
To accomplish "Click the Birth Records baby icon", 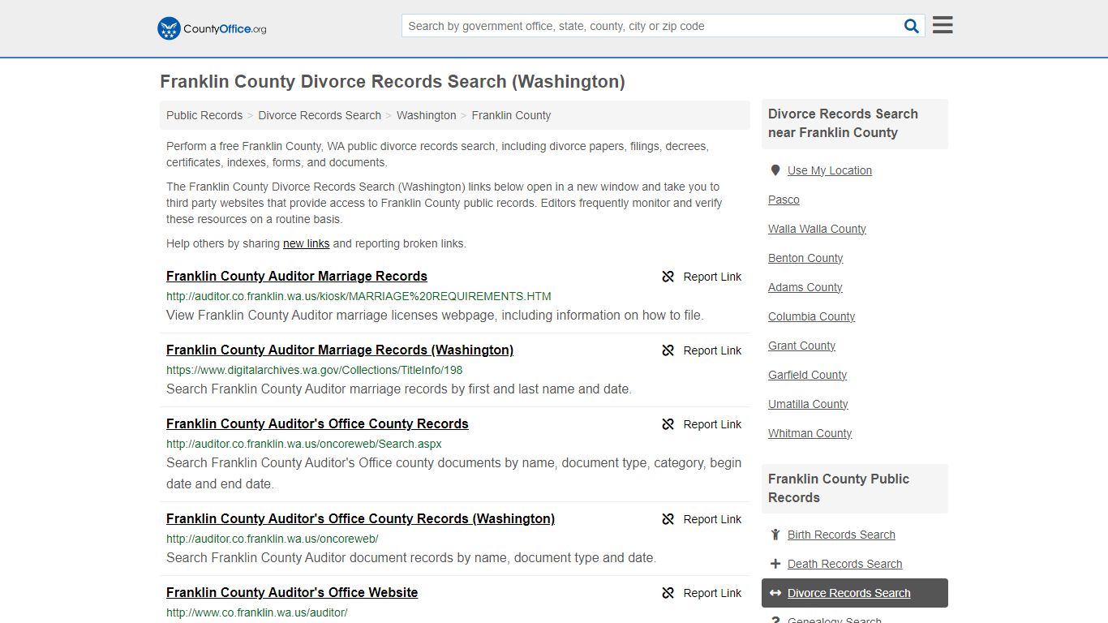I will (775, 535).
